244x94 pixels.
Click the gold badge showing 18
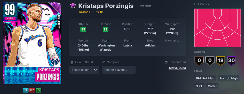pyautogui.click(x=221, y=60)
